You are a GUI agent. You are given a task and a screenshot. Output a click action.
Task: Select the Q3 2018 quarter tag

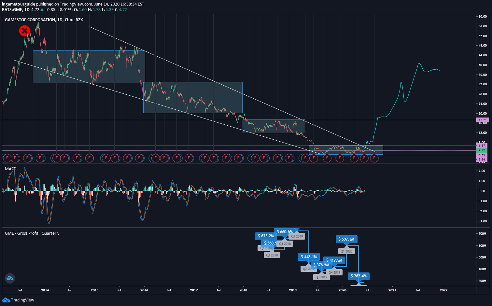point(272,255)
